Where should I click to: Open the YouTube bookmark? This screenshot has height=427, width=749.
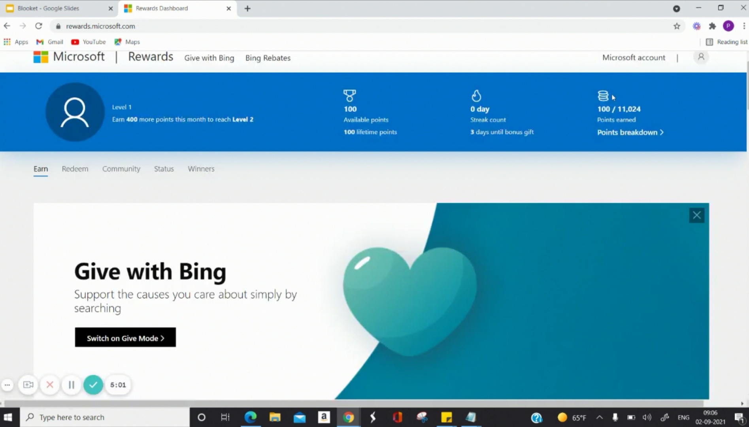(x=89, y=42)
